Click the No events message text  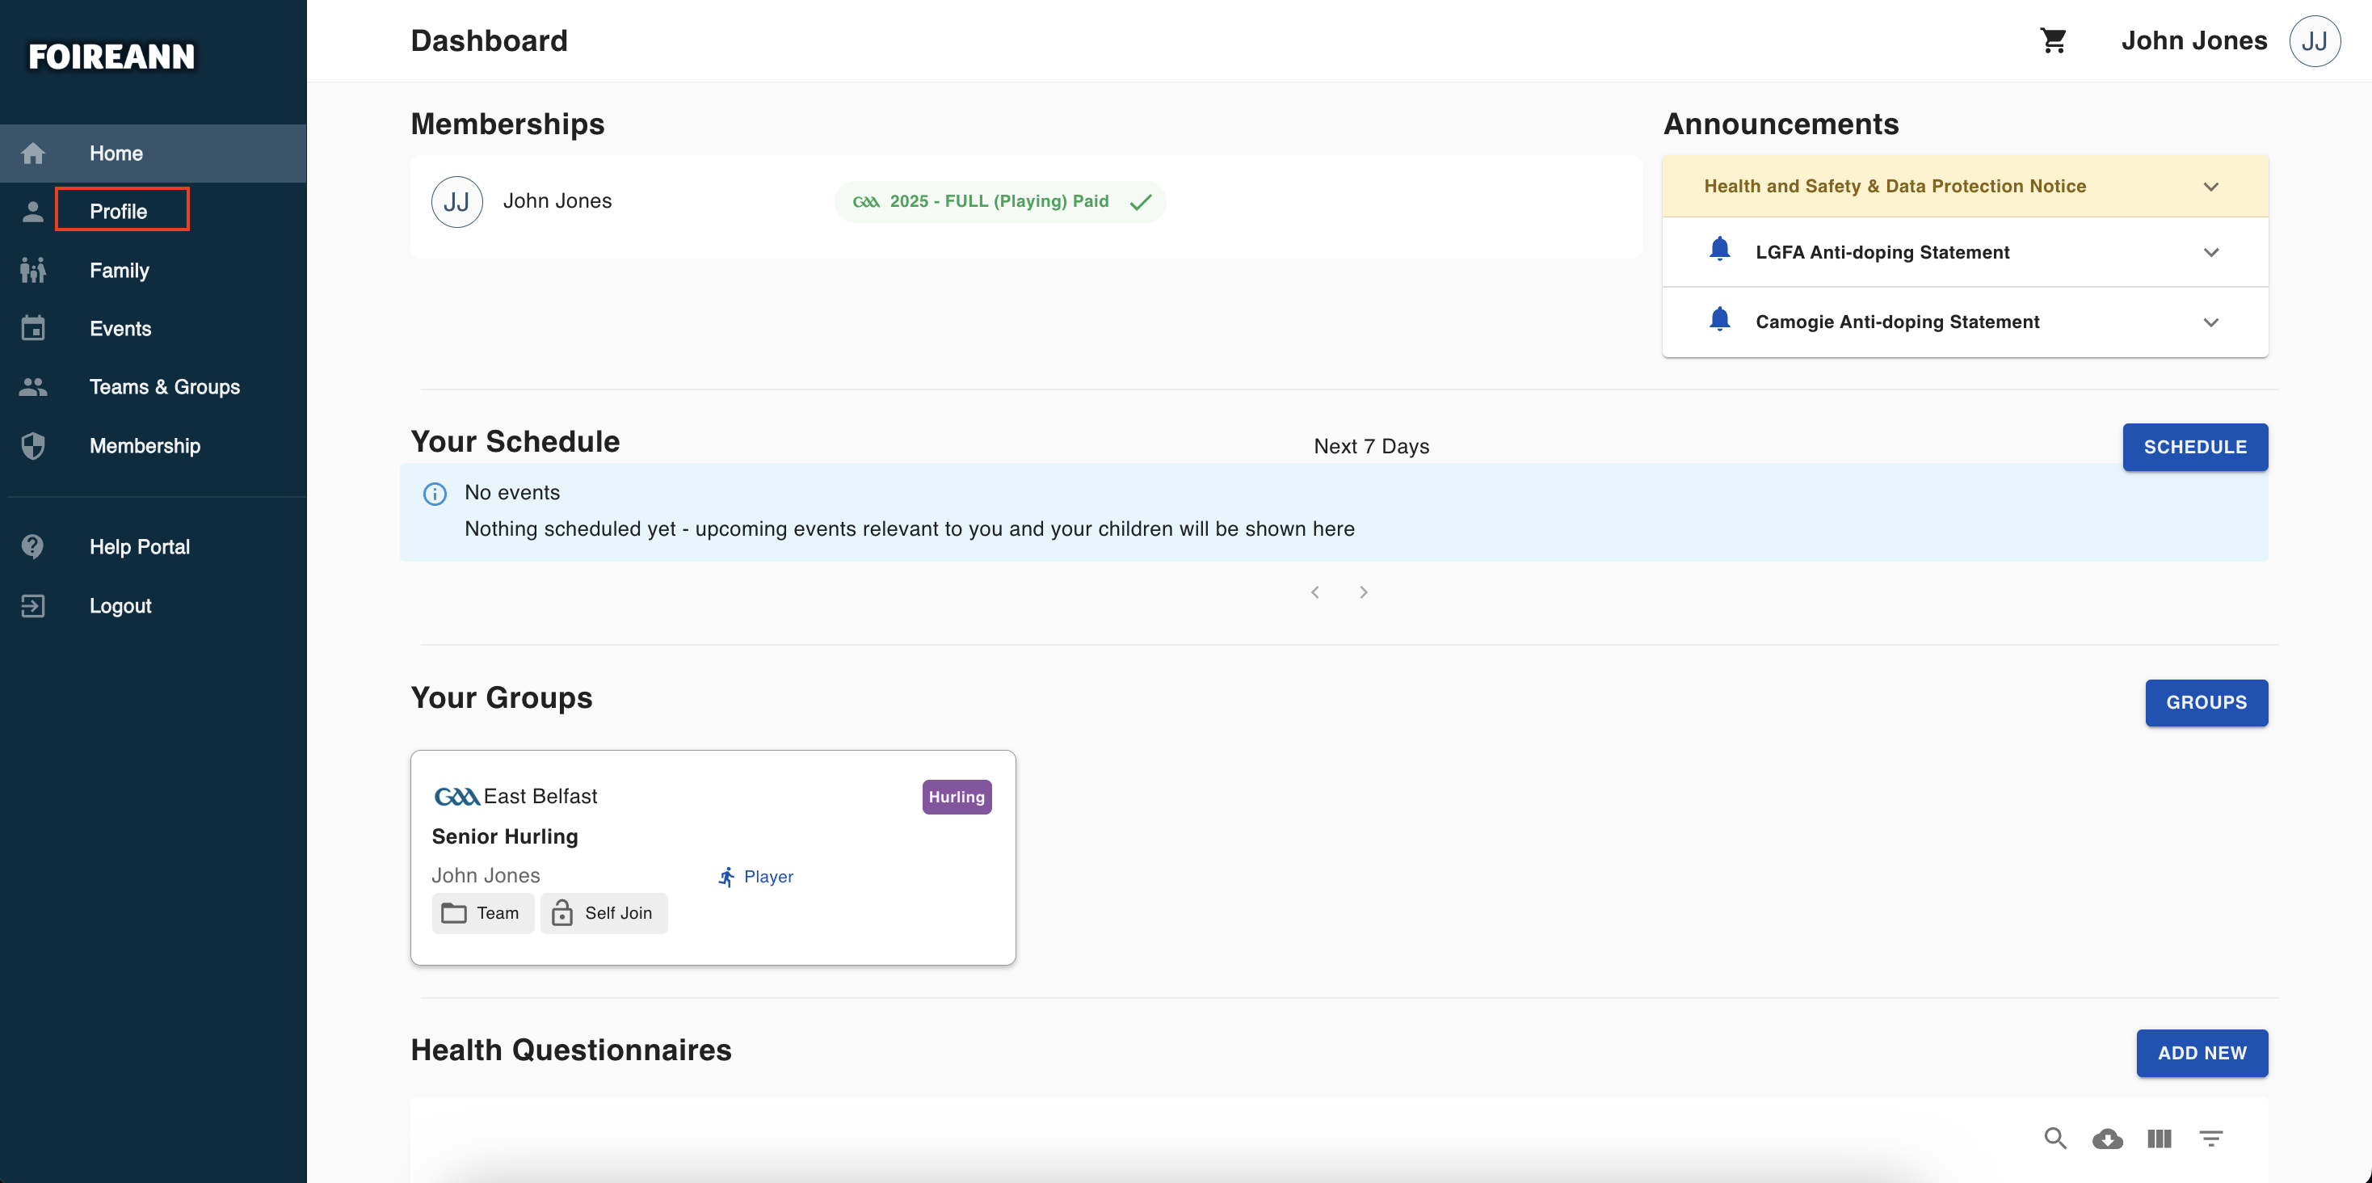pos(512,493)
